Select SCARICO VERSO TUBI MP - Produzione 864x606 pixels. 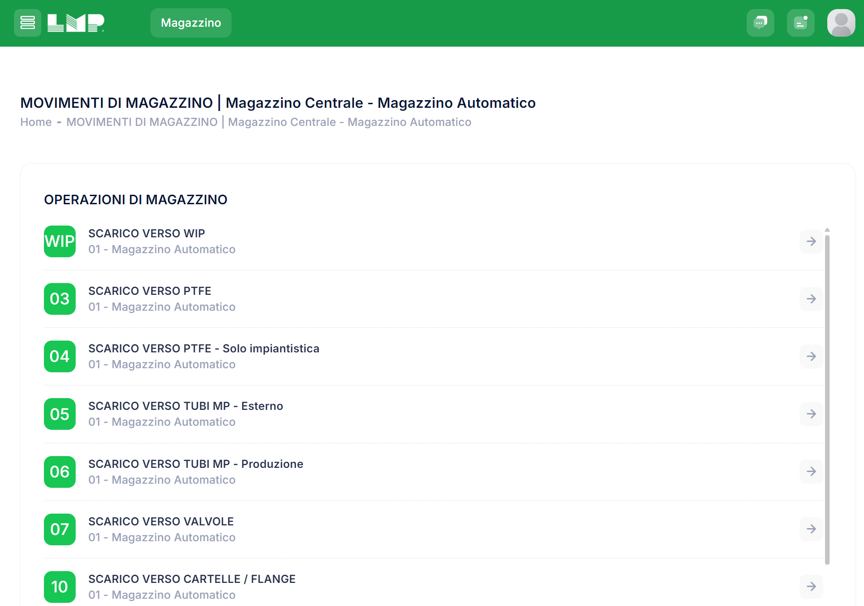(196, 464)
